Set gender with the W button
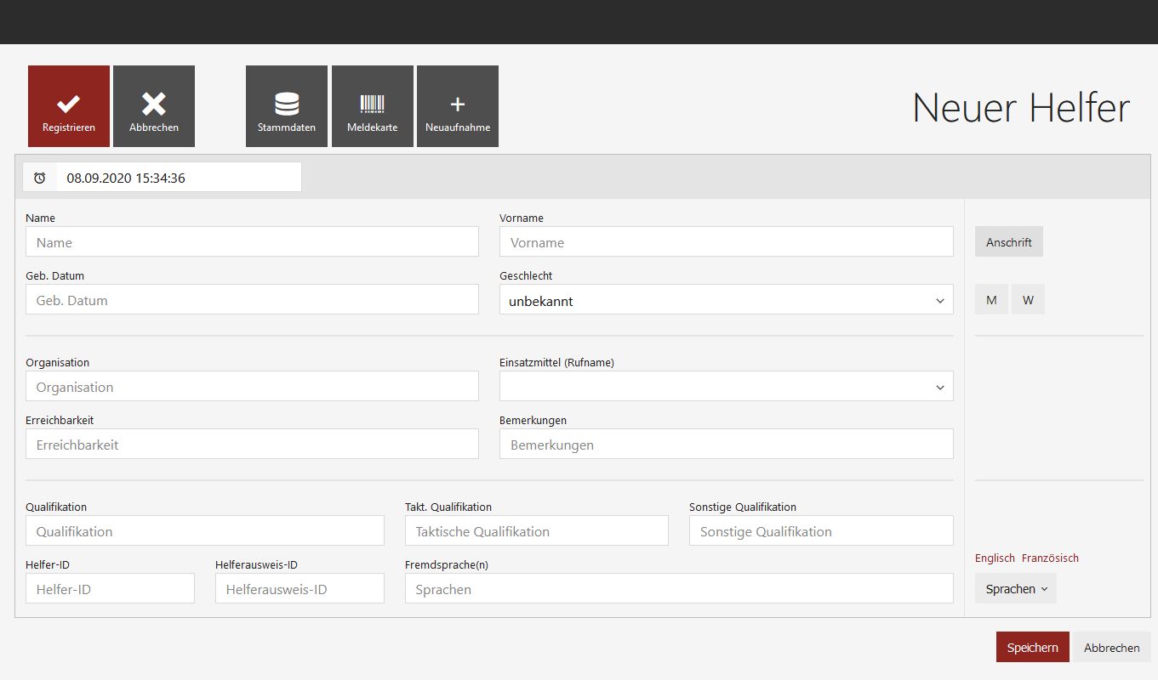The image size is (1158, 680). 1028,300
